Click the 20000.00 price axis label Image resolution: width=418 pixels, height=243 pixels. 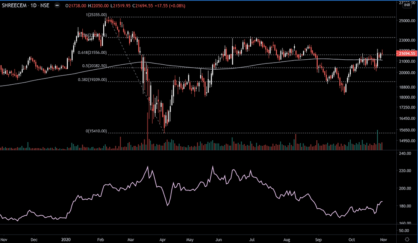click(x=407, y=72)
